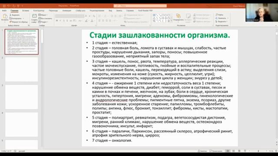Image resolution: width=278 pixels, height=156 pixels.
Task: Click the numbered list icon
Action: click(106, 16)
